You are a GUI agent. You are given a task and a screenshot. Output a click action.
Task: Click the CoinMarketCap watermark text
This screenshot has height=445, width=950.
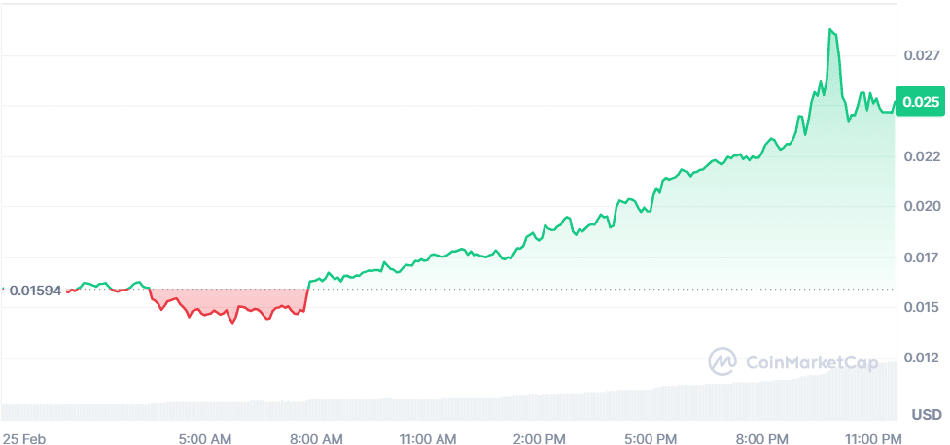click(802, 362)
